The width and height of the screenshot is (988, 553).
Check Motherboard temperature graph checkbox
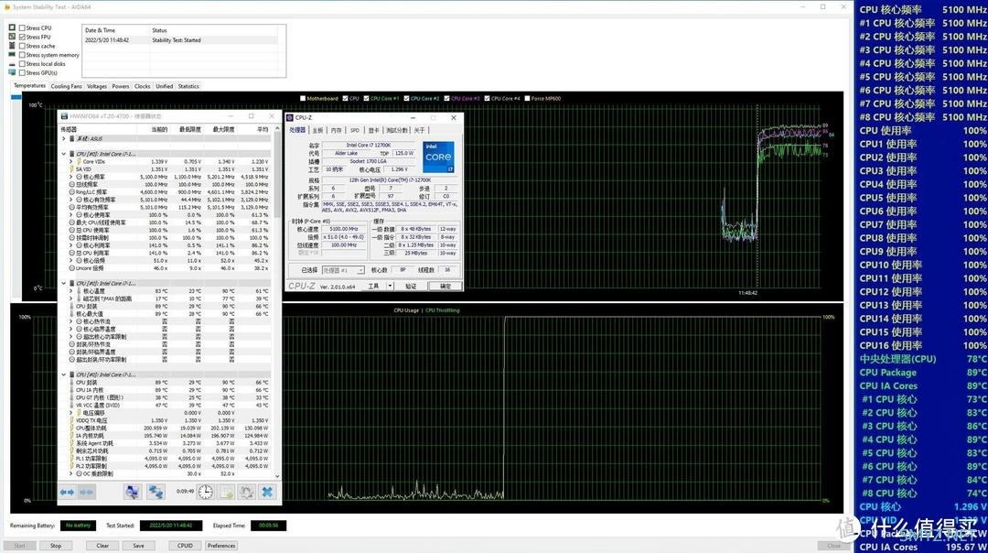point(303,98)
